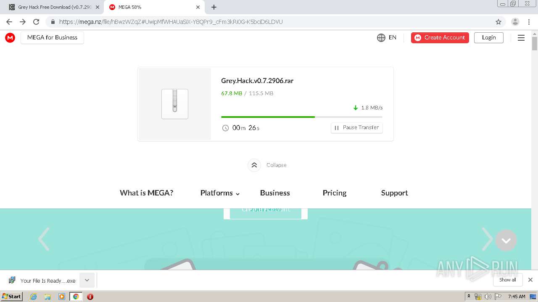Close the MEGA 58% tab
This screenshot has height=302, width=538.
point(198,7)
